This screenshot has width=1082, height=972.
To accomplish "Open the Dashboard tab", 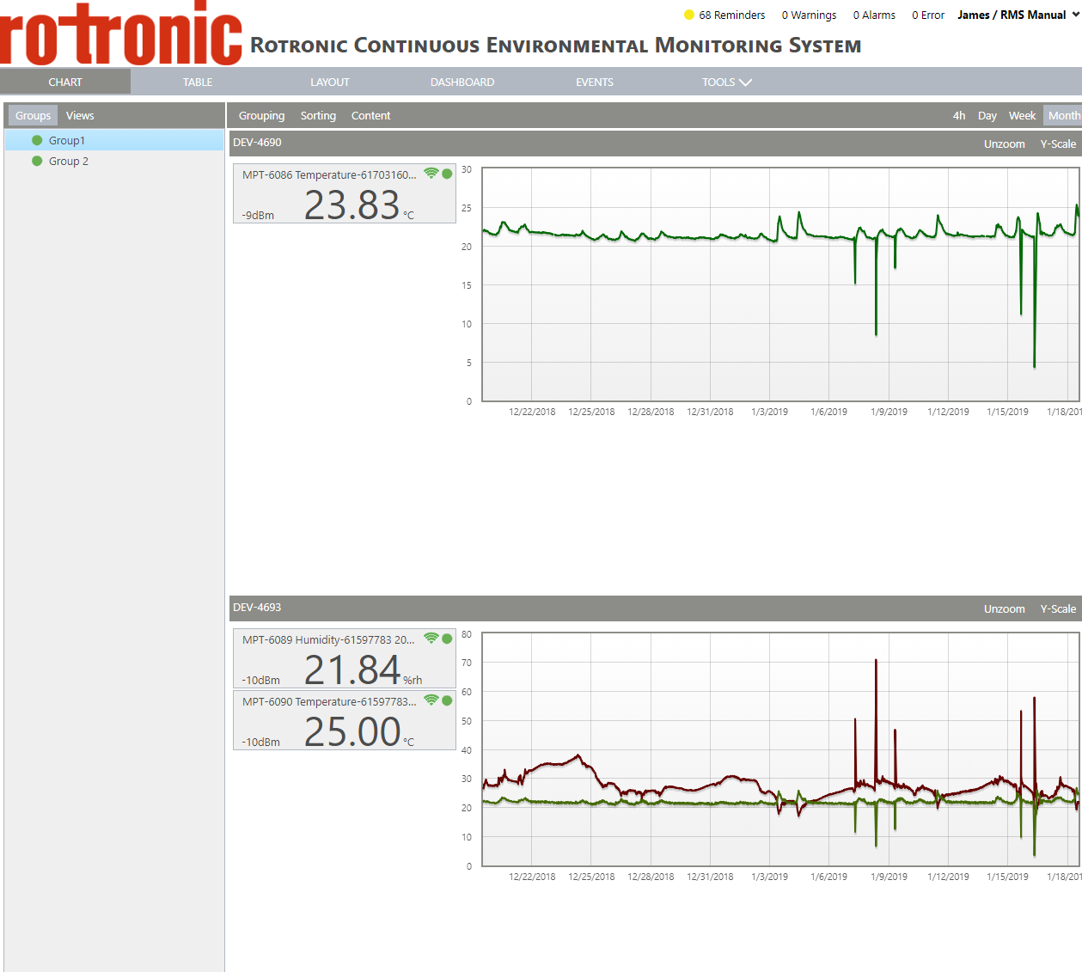I will coord(462,82).
